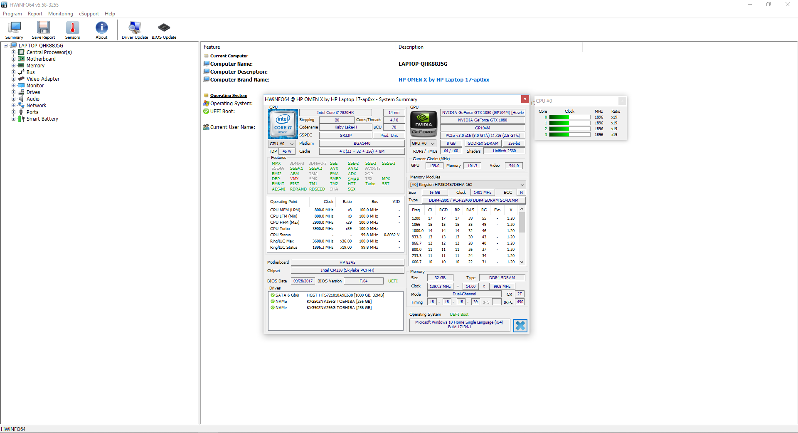Close the CPU #0 clock panel
This screenshot has width=798, height=433.
(x=622, y=101)
